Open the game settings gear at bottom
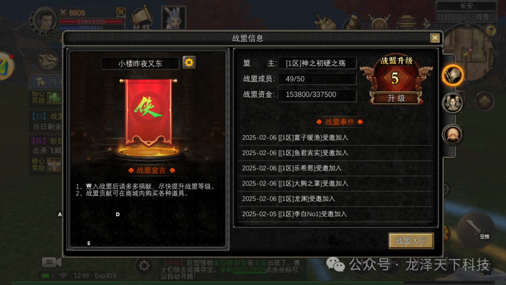The height and width of the screenshot is (285, 506). (144, 266)
